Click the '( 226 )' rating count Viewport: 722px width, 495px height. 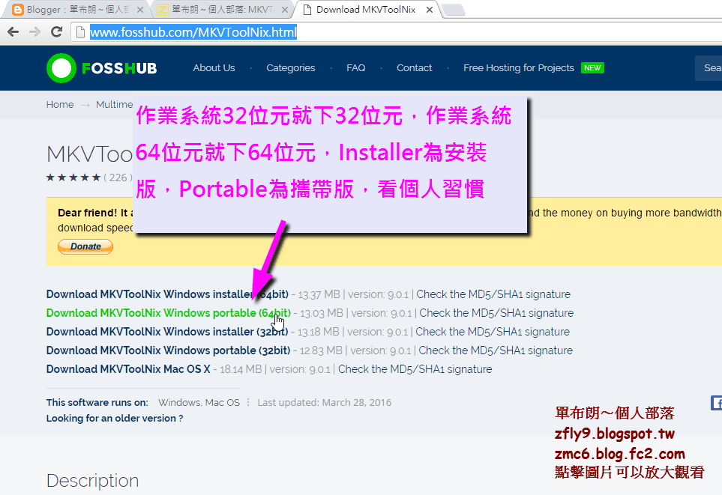tap(118, 177)
